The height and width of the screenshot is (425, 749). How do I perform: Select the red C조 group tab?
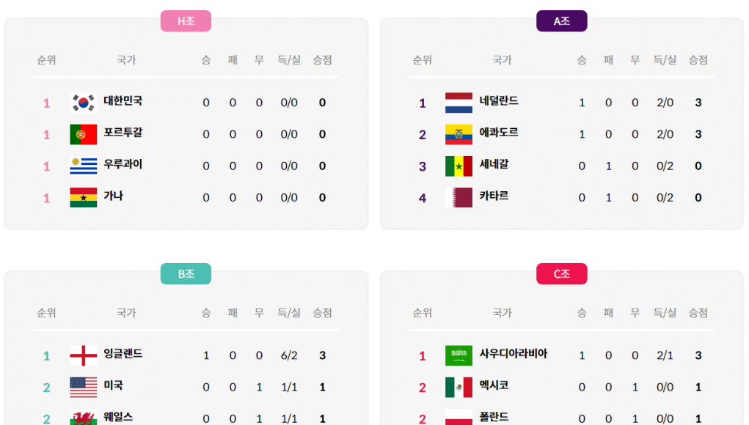[561, 274]
